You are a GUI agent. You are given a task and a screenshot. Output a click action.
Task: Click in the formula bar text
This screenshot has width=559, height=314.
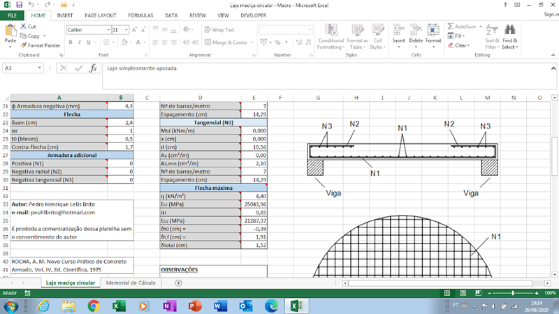click(142, 68)
